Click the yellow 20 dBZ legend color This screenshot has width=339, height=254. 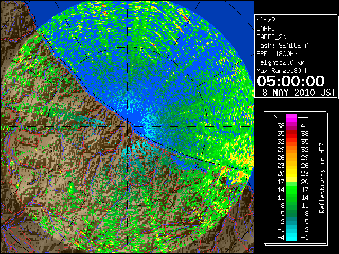tap(291, 174)
